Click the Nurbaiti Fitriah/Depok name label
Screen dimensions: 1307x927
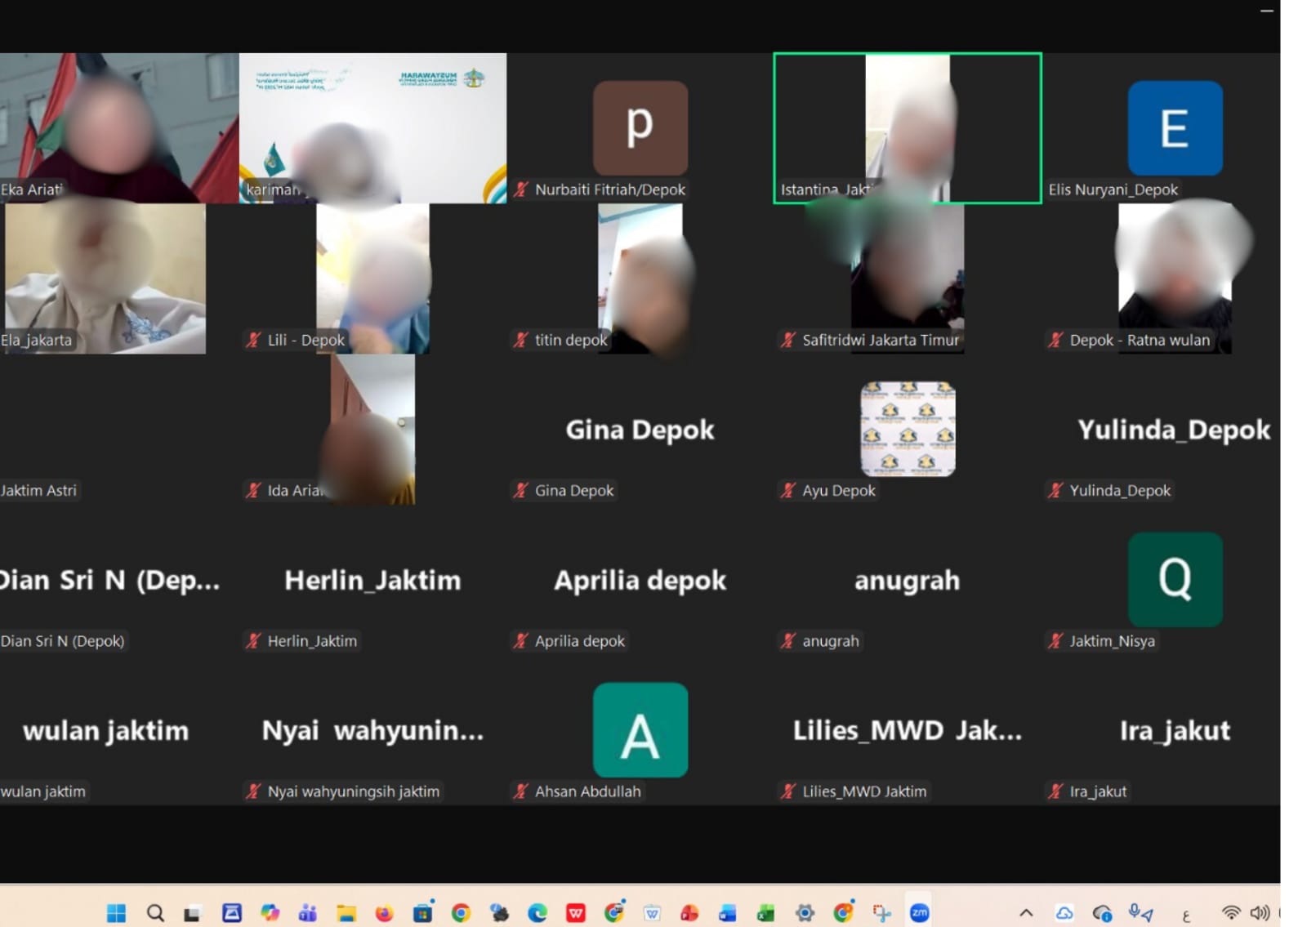(x=609, y=189)
